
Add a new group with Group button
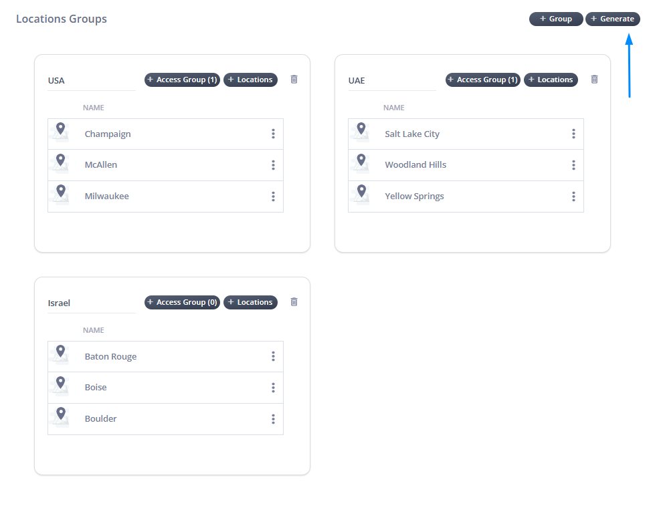tap(556, 19)
